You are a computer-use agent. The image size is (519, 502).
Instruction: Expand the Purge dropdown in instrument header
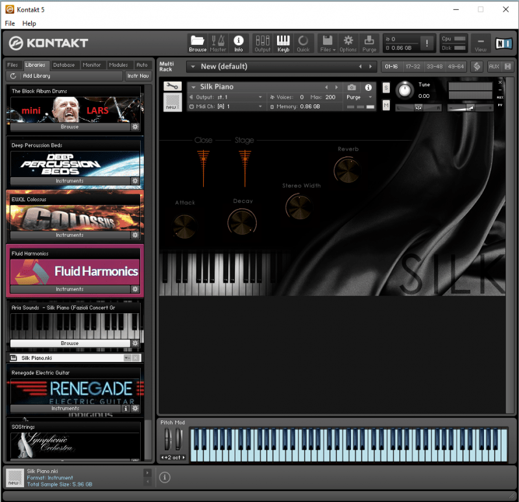coord(359,97)
